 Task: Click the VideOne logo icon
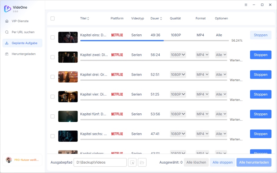pyautogui.click(x=7, y=9)
